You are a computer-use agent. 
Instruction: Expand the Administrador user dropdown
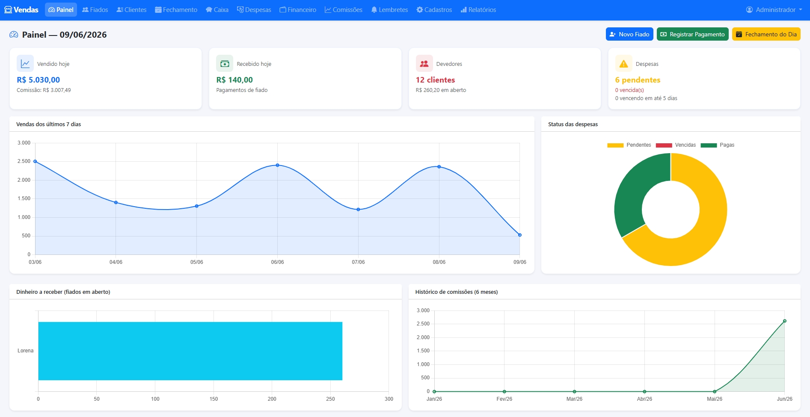774,10
